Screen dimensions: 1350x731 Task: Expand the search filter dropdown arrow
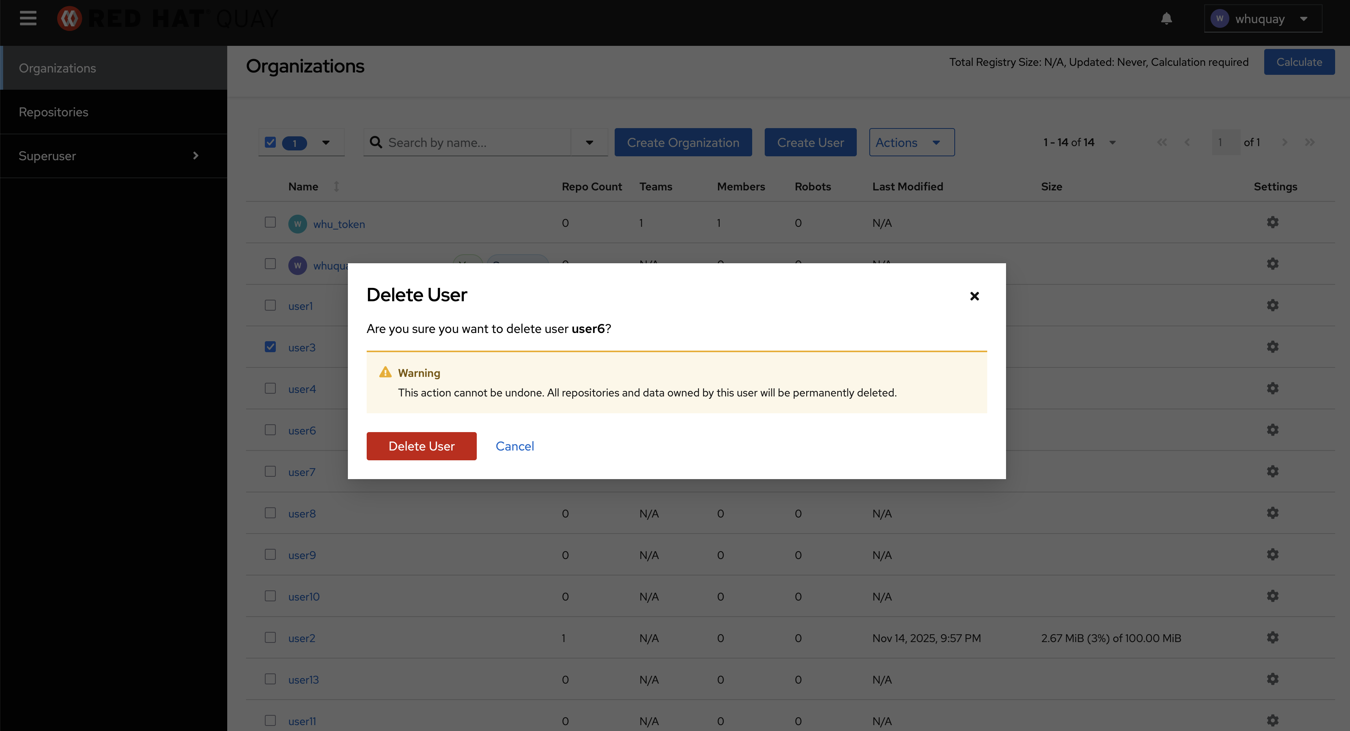(589, 143)
